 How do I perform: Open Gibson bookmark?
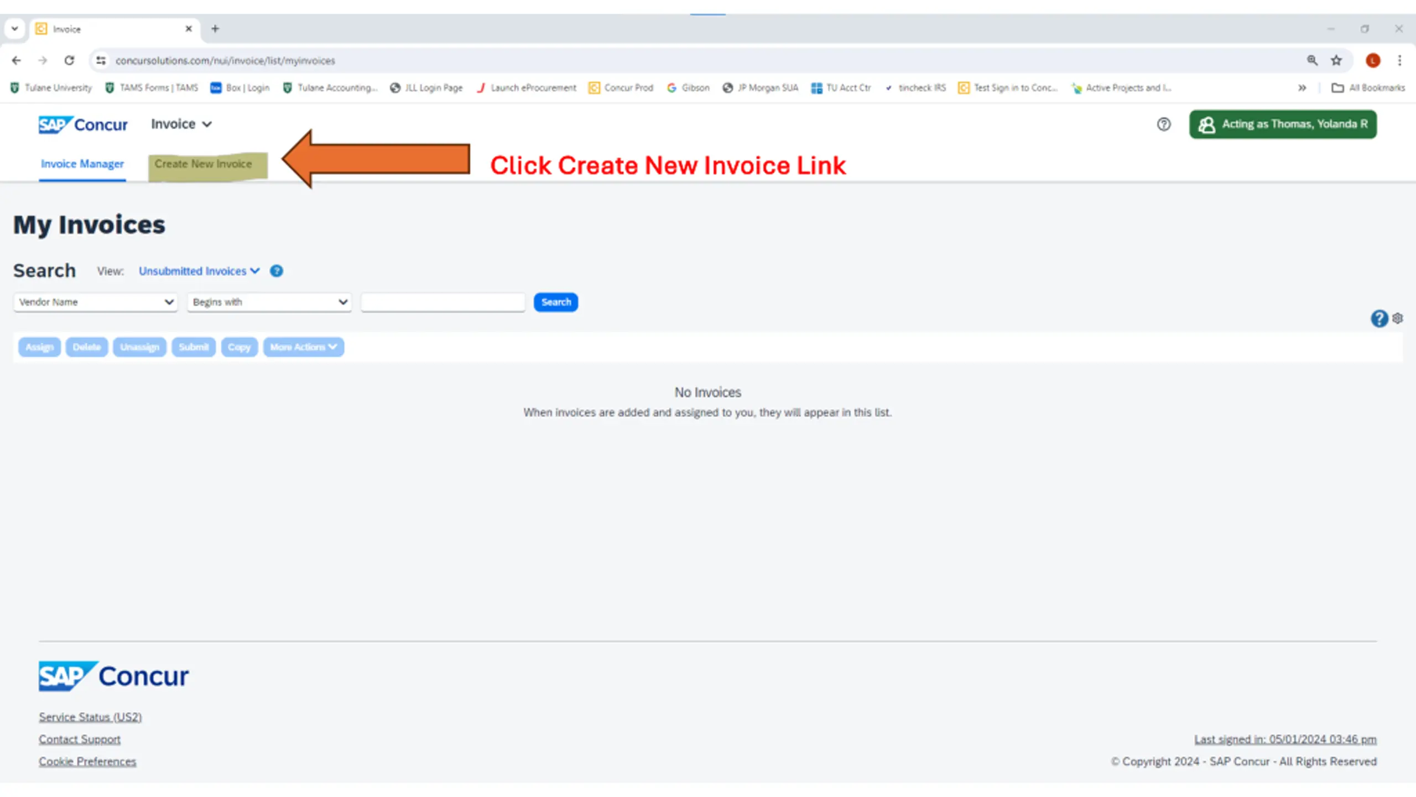pyautogui.click(x=688, y=87)
